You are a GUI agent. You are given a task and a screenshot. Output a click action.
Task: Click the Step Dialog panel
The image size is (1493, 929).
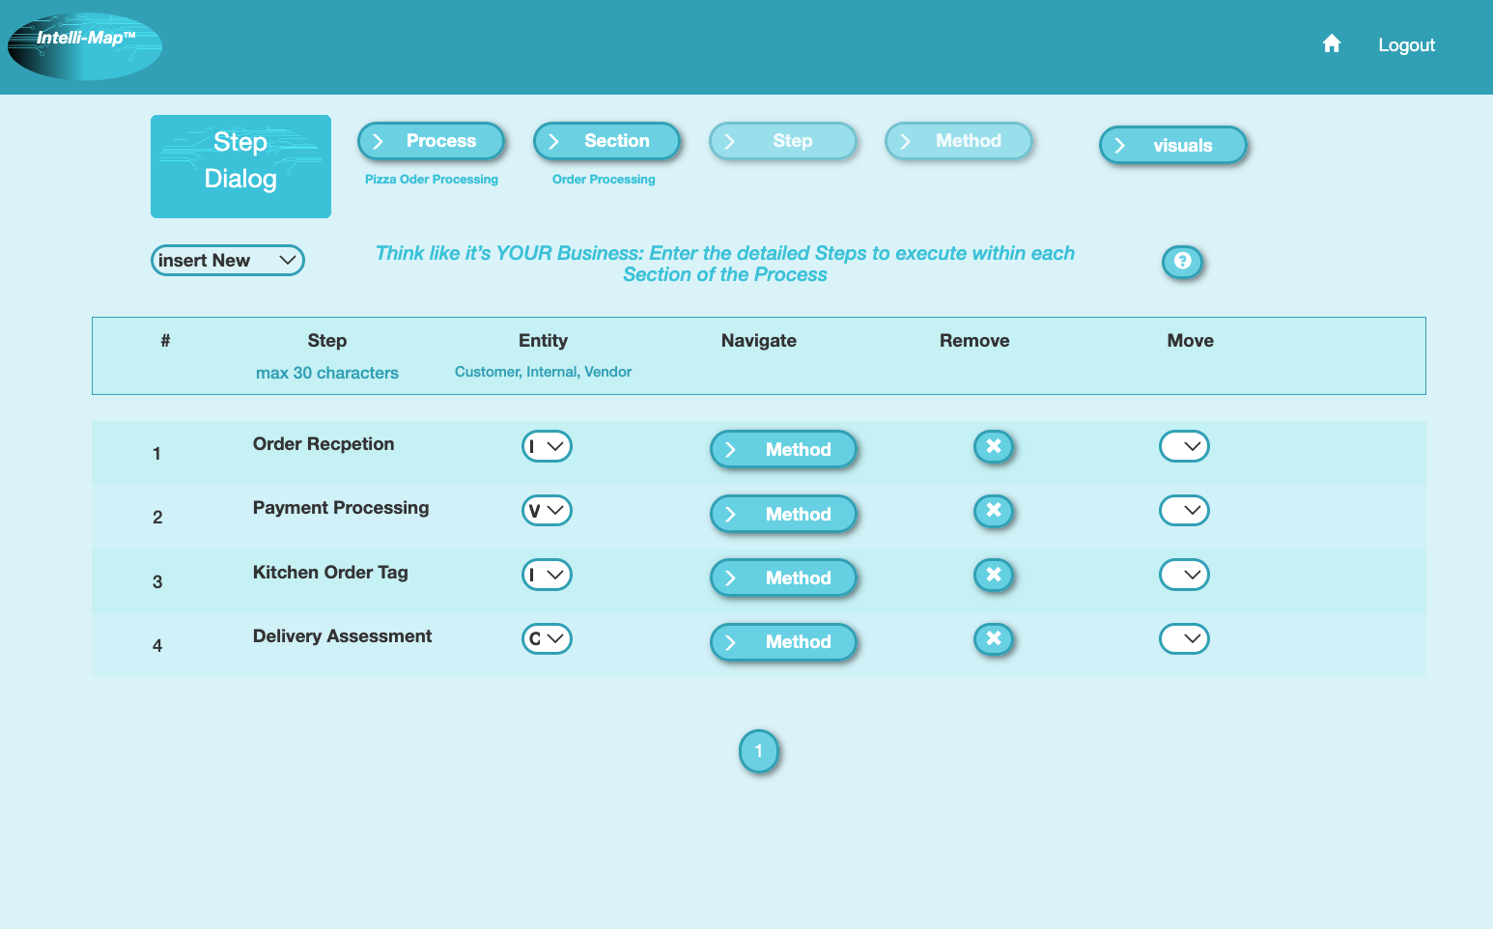tap(240, 166)
